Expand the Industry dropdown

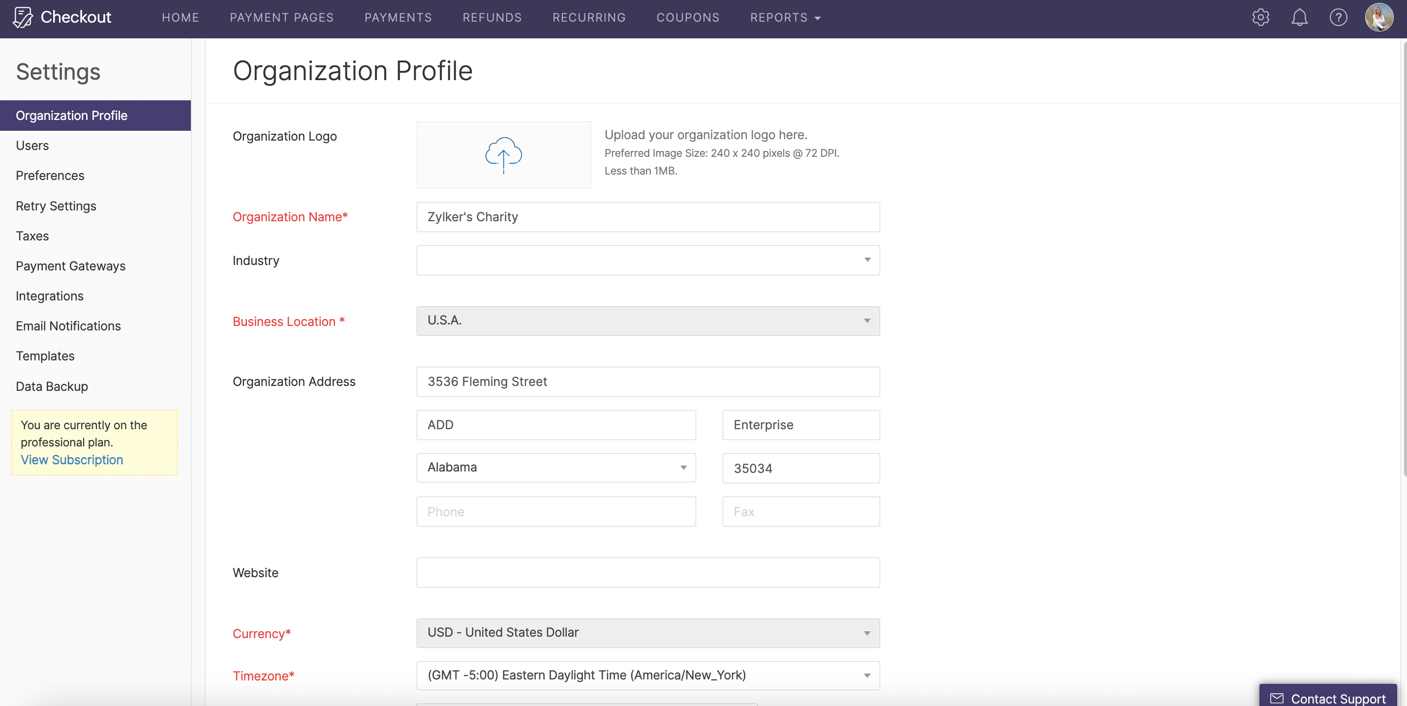pyautogui.click(x=648, y=261)
